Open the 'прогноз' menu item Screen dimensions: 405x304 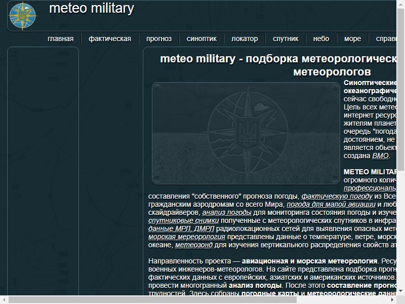tap(159, 39)
